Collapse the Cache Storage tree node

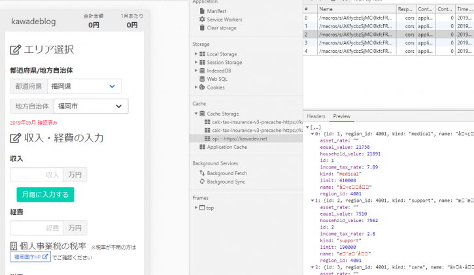196,114
